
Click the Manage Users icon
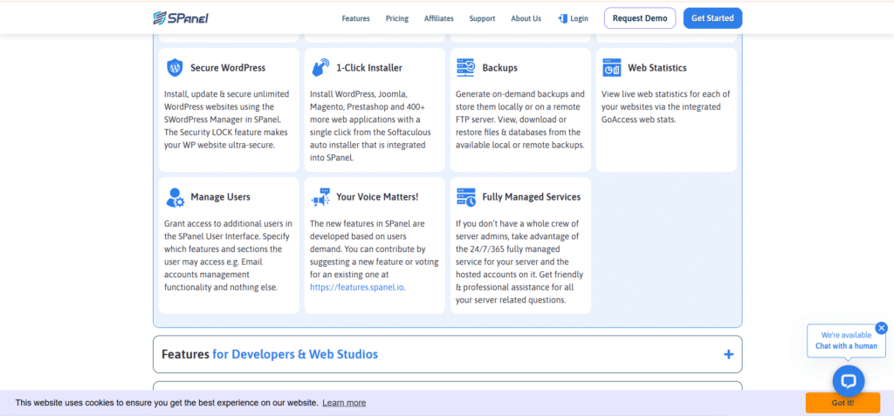point(175,197)
